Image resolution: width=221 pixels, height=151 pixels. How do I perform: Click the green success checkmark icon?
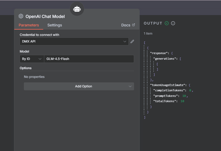pyautogui.click(x=166, y=23)
